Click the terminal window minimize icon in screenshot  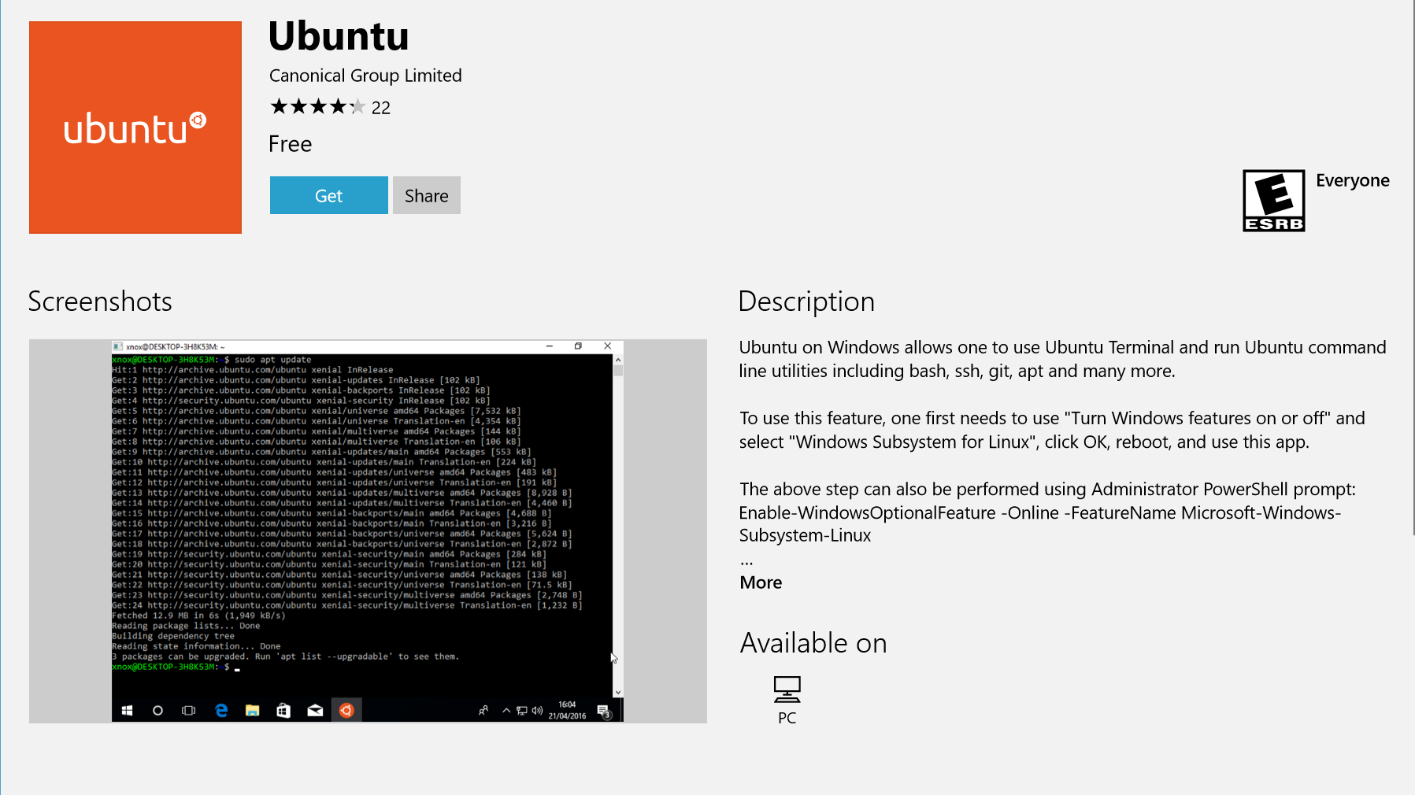[550, 346]
